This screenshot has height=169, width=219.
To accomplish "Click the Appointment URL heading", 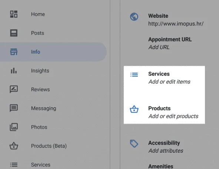I will tap(170, 39).
